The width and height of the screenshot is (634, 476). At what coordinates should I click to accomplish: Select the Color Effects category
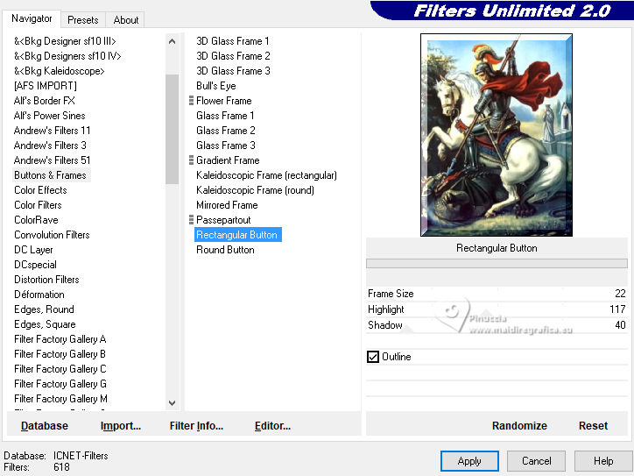[x=40, y=190]
